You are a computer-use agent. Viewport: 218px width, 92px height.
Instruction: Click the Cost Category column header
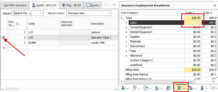[x=152, y=13]
